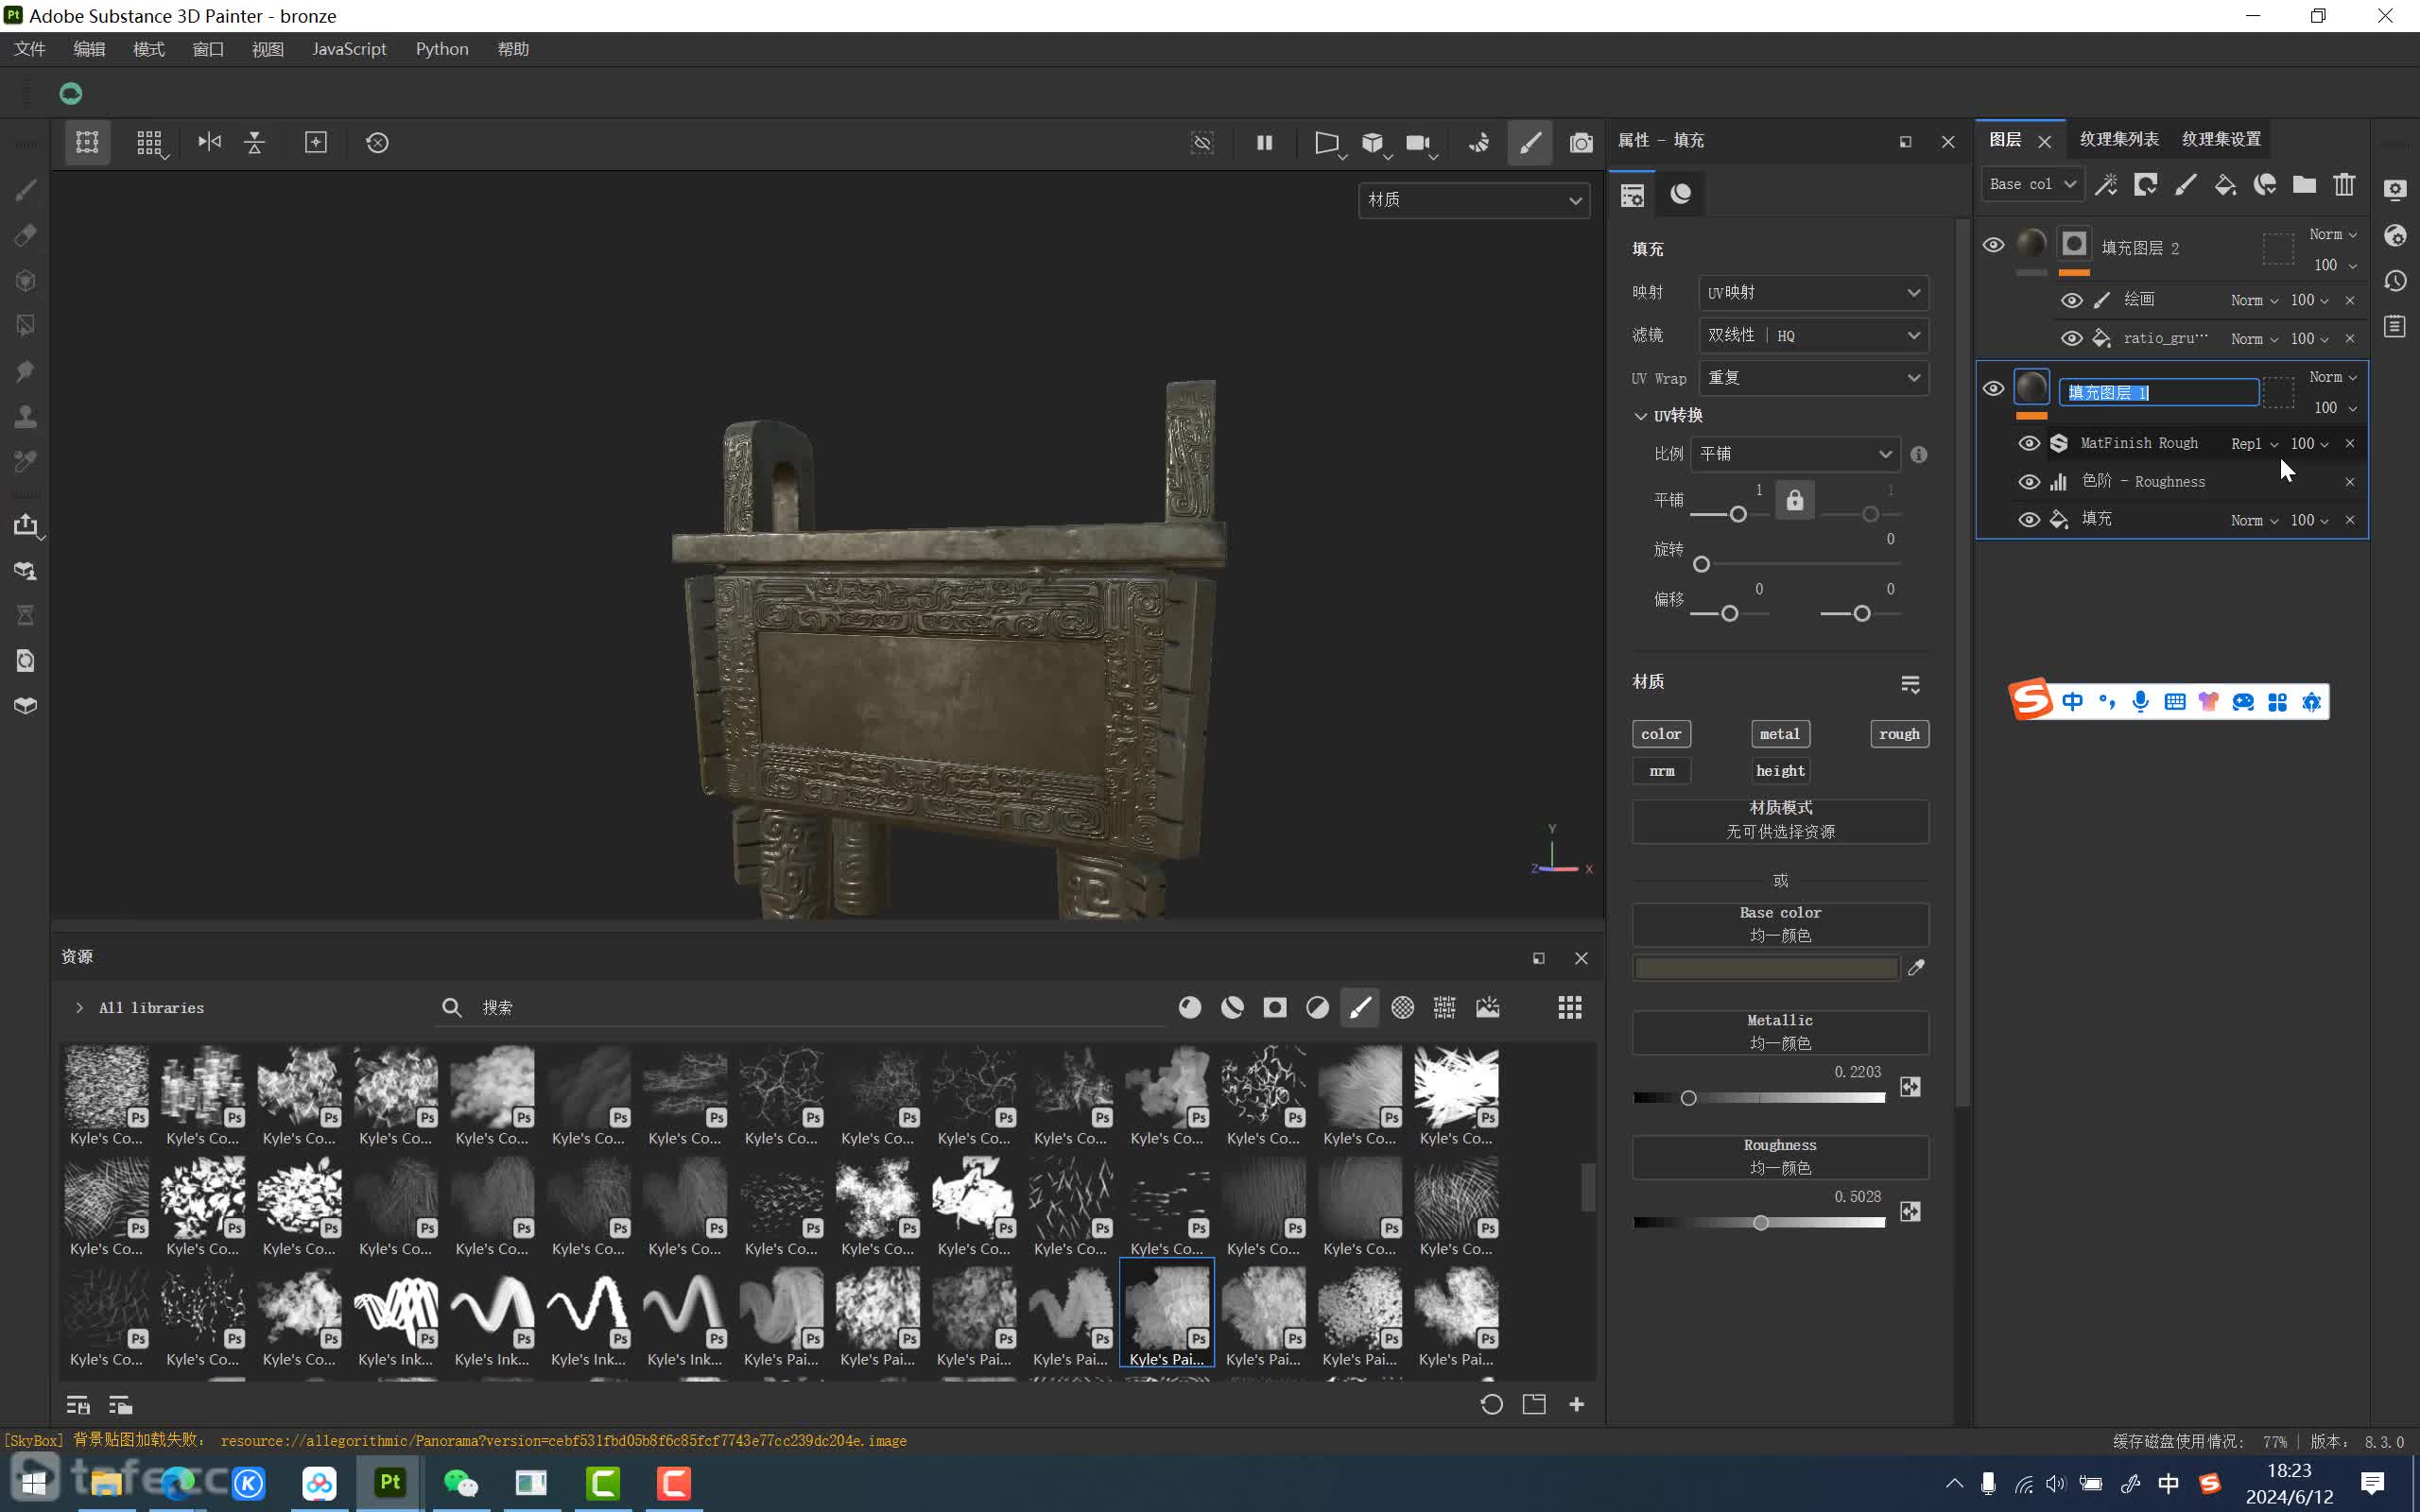2420x1512 pixels.
Task: Switch to 纹理集设置 tab
Action: click(2221, 139)
